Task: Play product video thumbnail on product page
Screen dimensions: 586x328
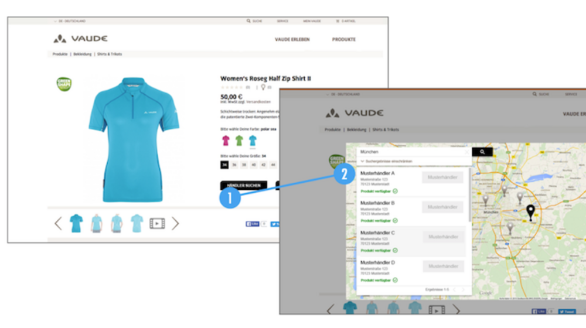Action: tap(157, 223)
